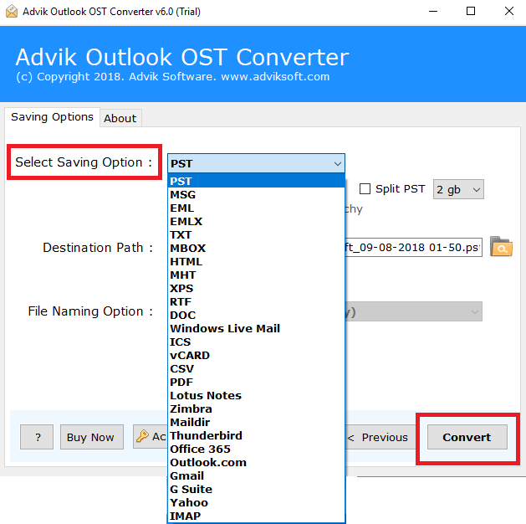Collapse the saving option combo box showing PST
The width and height of the screenshot is (526, 524).
[256, 163]
